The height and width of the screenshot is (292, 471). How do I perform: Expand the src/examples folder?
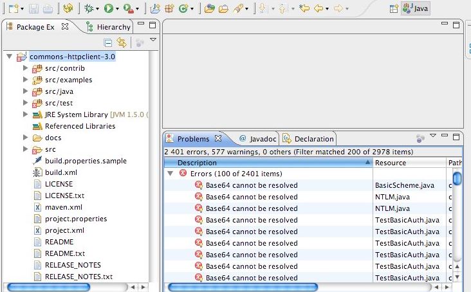26,80
